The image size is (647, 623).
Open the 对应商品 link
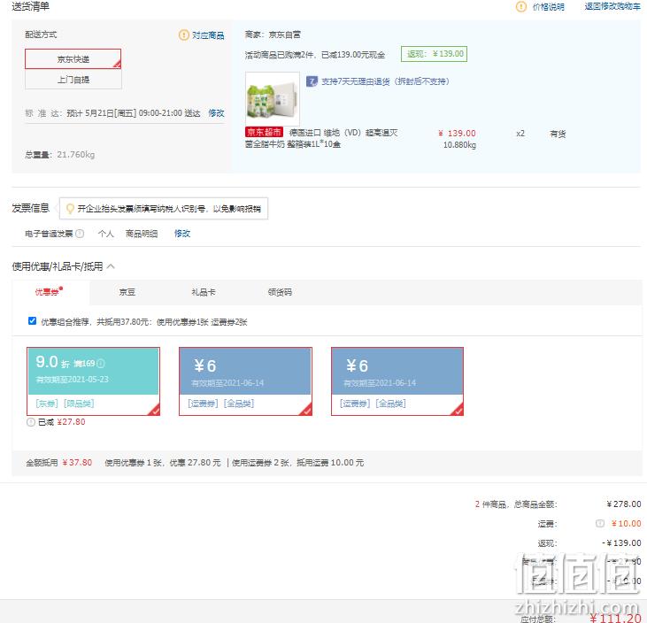[x=208, y=35]
